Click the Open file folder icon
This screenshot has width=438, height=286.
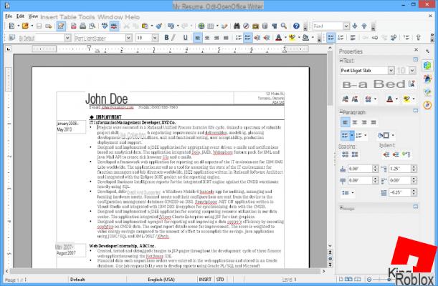coord(25,26)
